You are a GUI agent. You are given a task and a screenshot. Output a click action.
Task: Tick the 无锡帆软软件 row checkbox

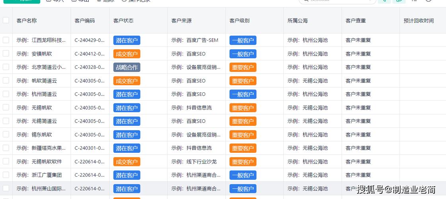click(6, 162)
